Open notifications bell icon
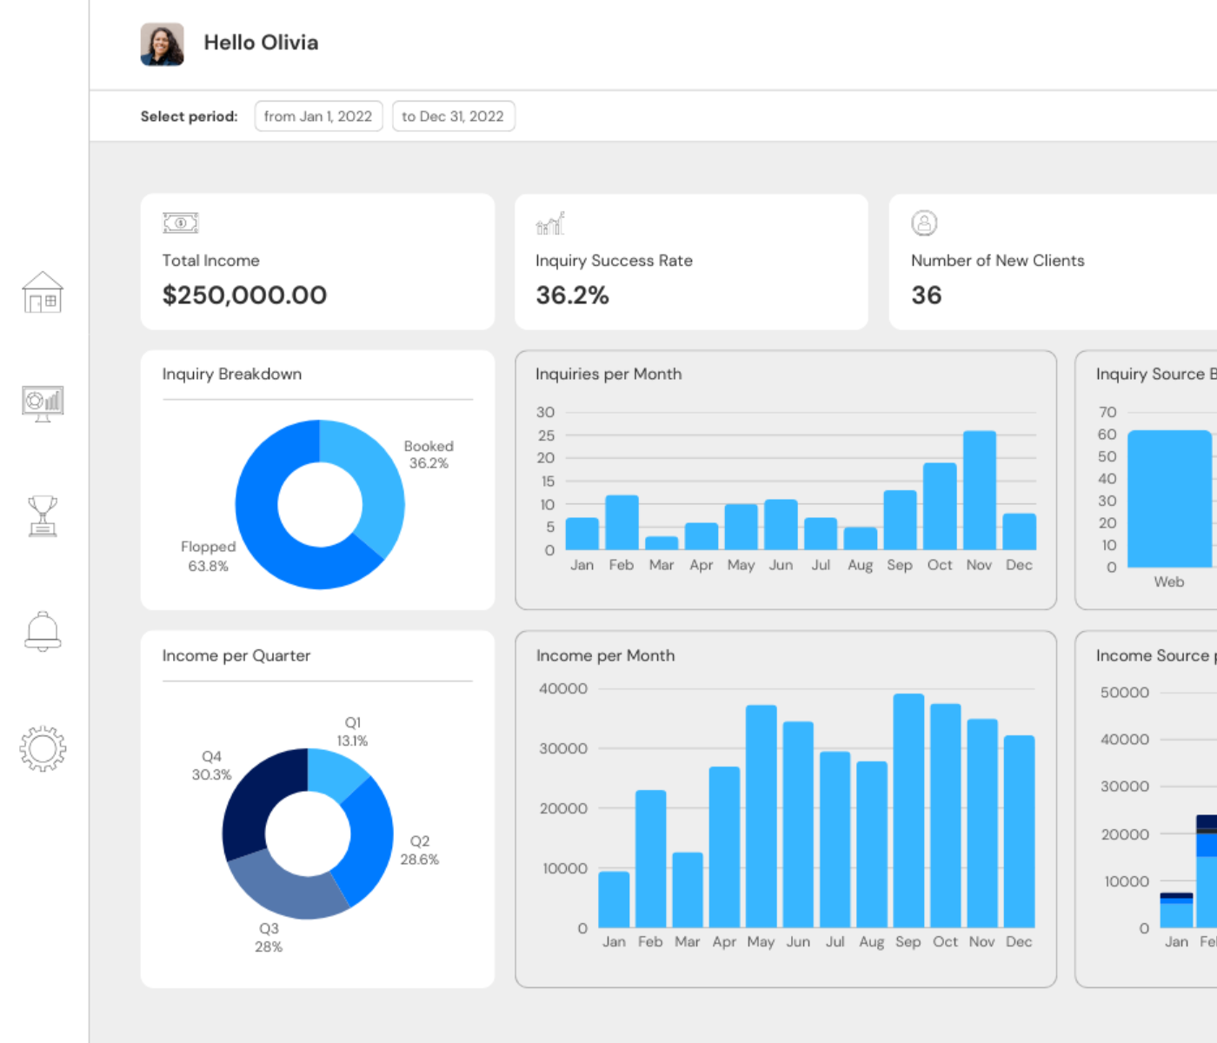Viewport: 1217px width, 1043px height. [x=43, y=631]
